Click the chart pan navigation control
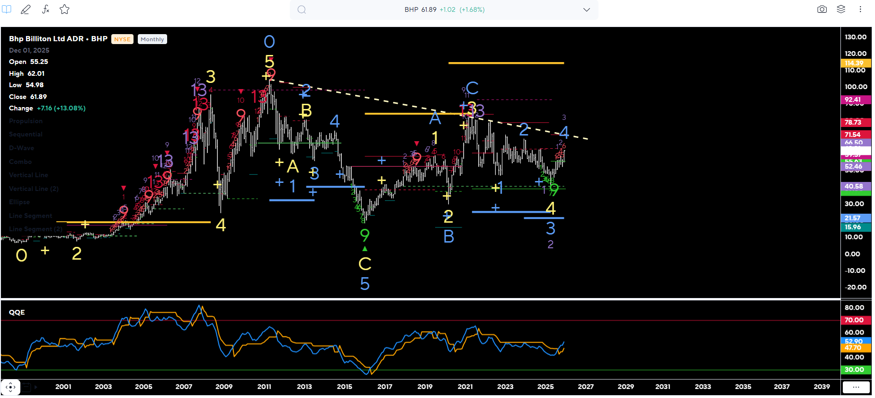875x398 pixels. click(x=10, y=387)
